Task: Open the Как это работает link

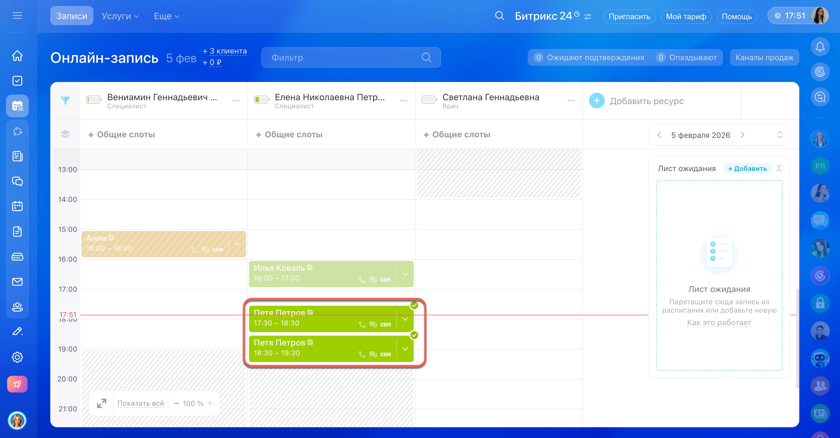Action: click(x=719, y=323)
